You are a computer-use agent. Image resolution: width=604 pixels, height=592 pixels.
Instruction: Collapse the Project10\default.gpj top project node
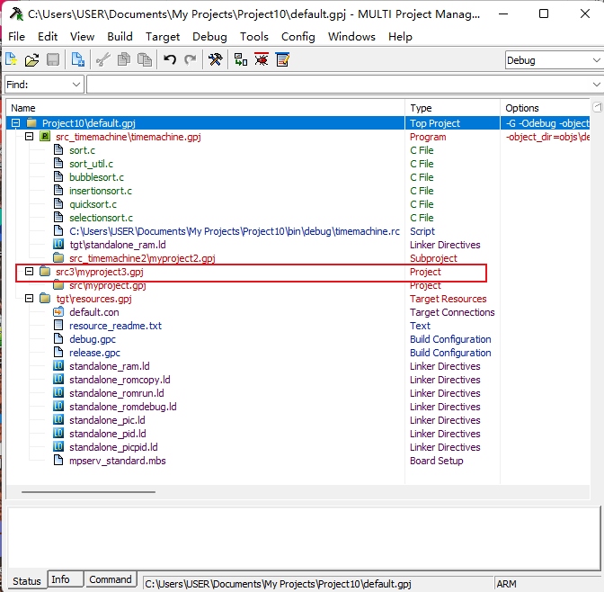15,123
